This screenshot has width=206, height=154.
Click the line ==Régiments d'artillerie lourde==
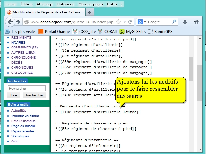93,106
